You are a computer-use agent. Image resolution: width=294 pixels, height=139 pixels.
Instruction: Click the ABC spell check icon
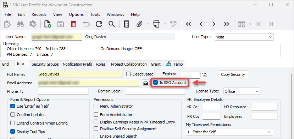(x=173, y=24)
